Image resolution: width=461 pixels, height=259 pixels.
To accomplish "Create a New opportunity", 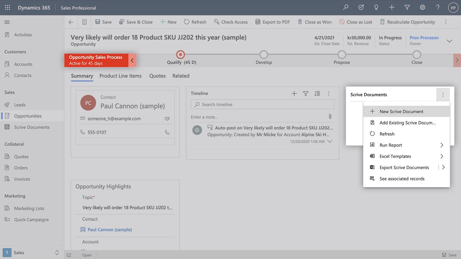I will click(168, 22).
